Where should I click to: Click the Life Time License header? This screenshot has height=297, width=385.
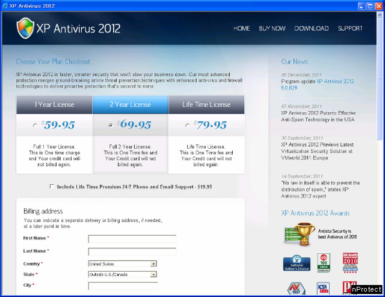pos(206,104)
